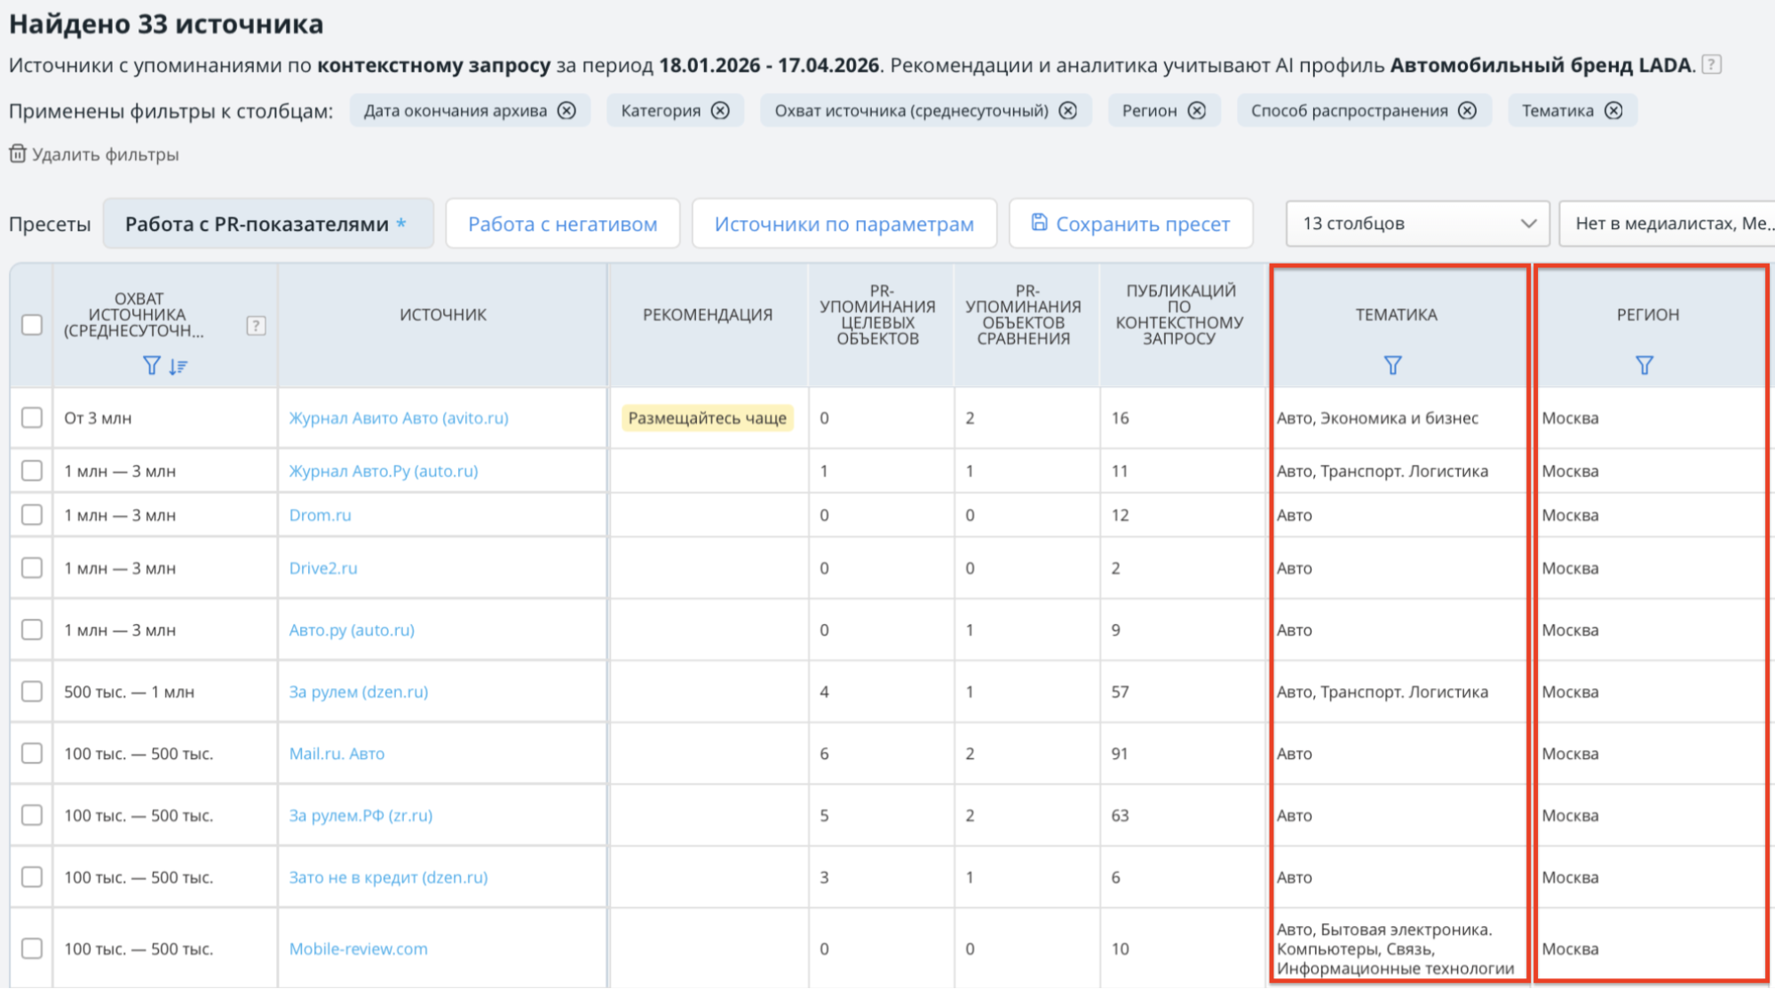
Task: Follow the 'Mail.ru. Авто' source link
Action: (337, 754)
